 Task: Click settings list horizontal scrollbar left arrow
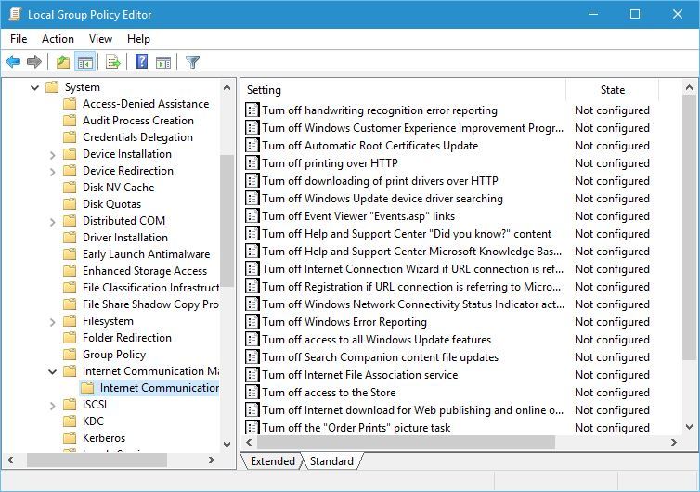249,443
